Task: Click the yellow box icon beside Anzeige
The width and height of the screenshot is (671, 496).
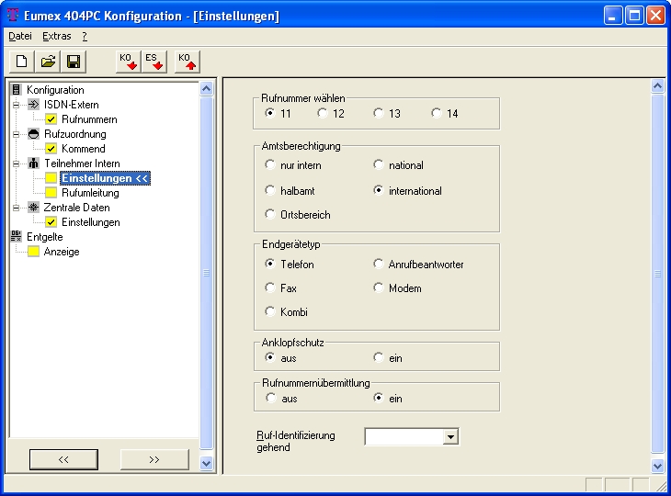Action: pyautogui.click(x=33, y=252)
